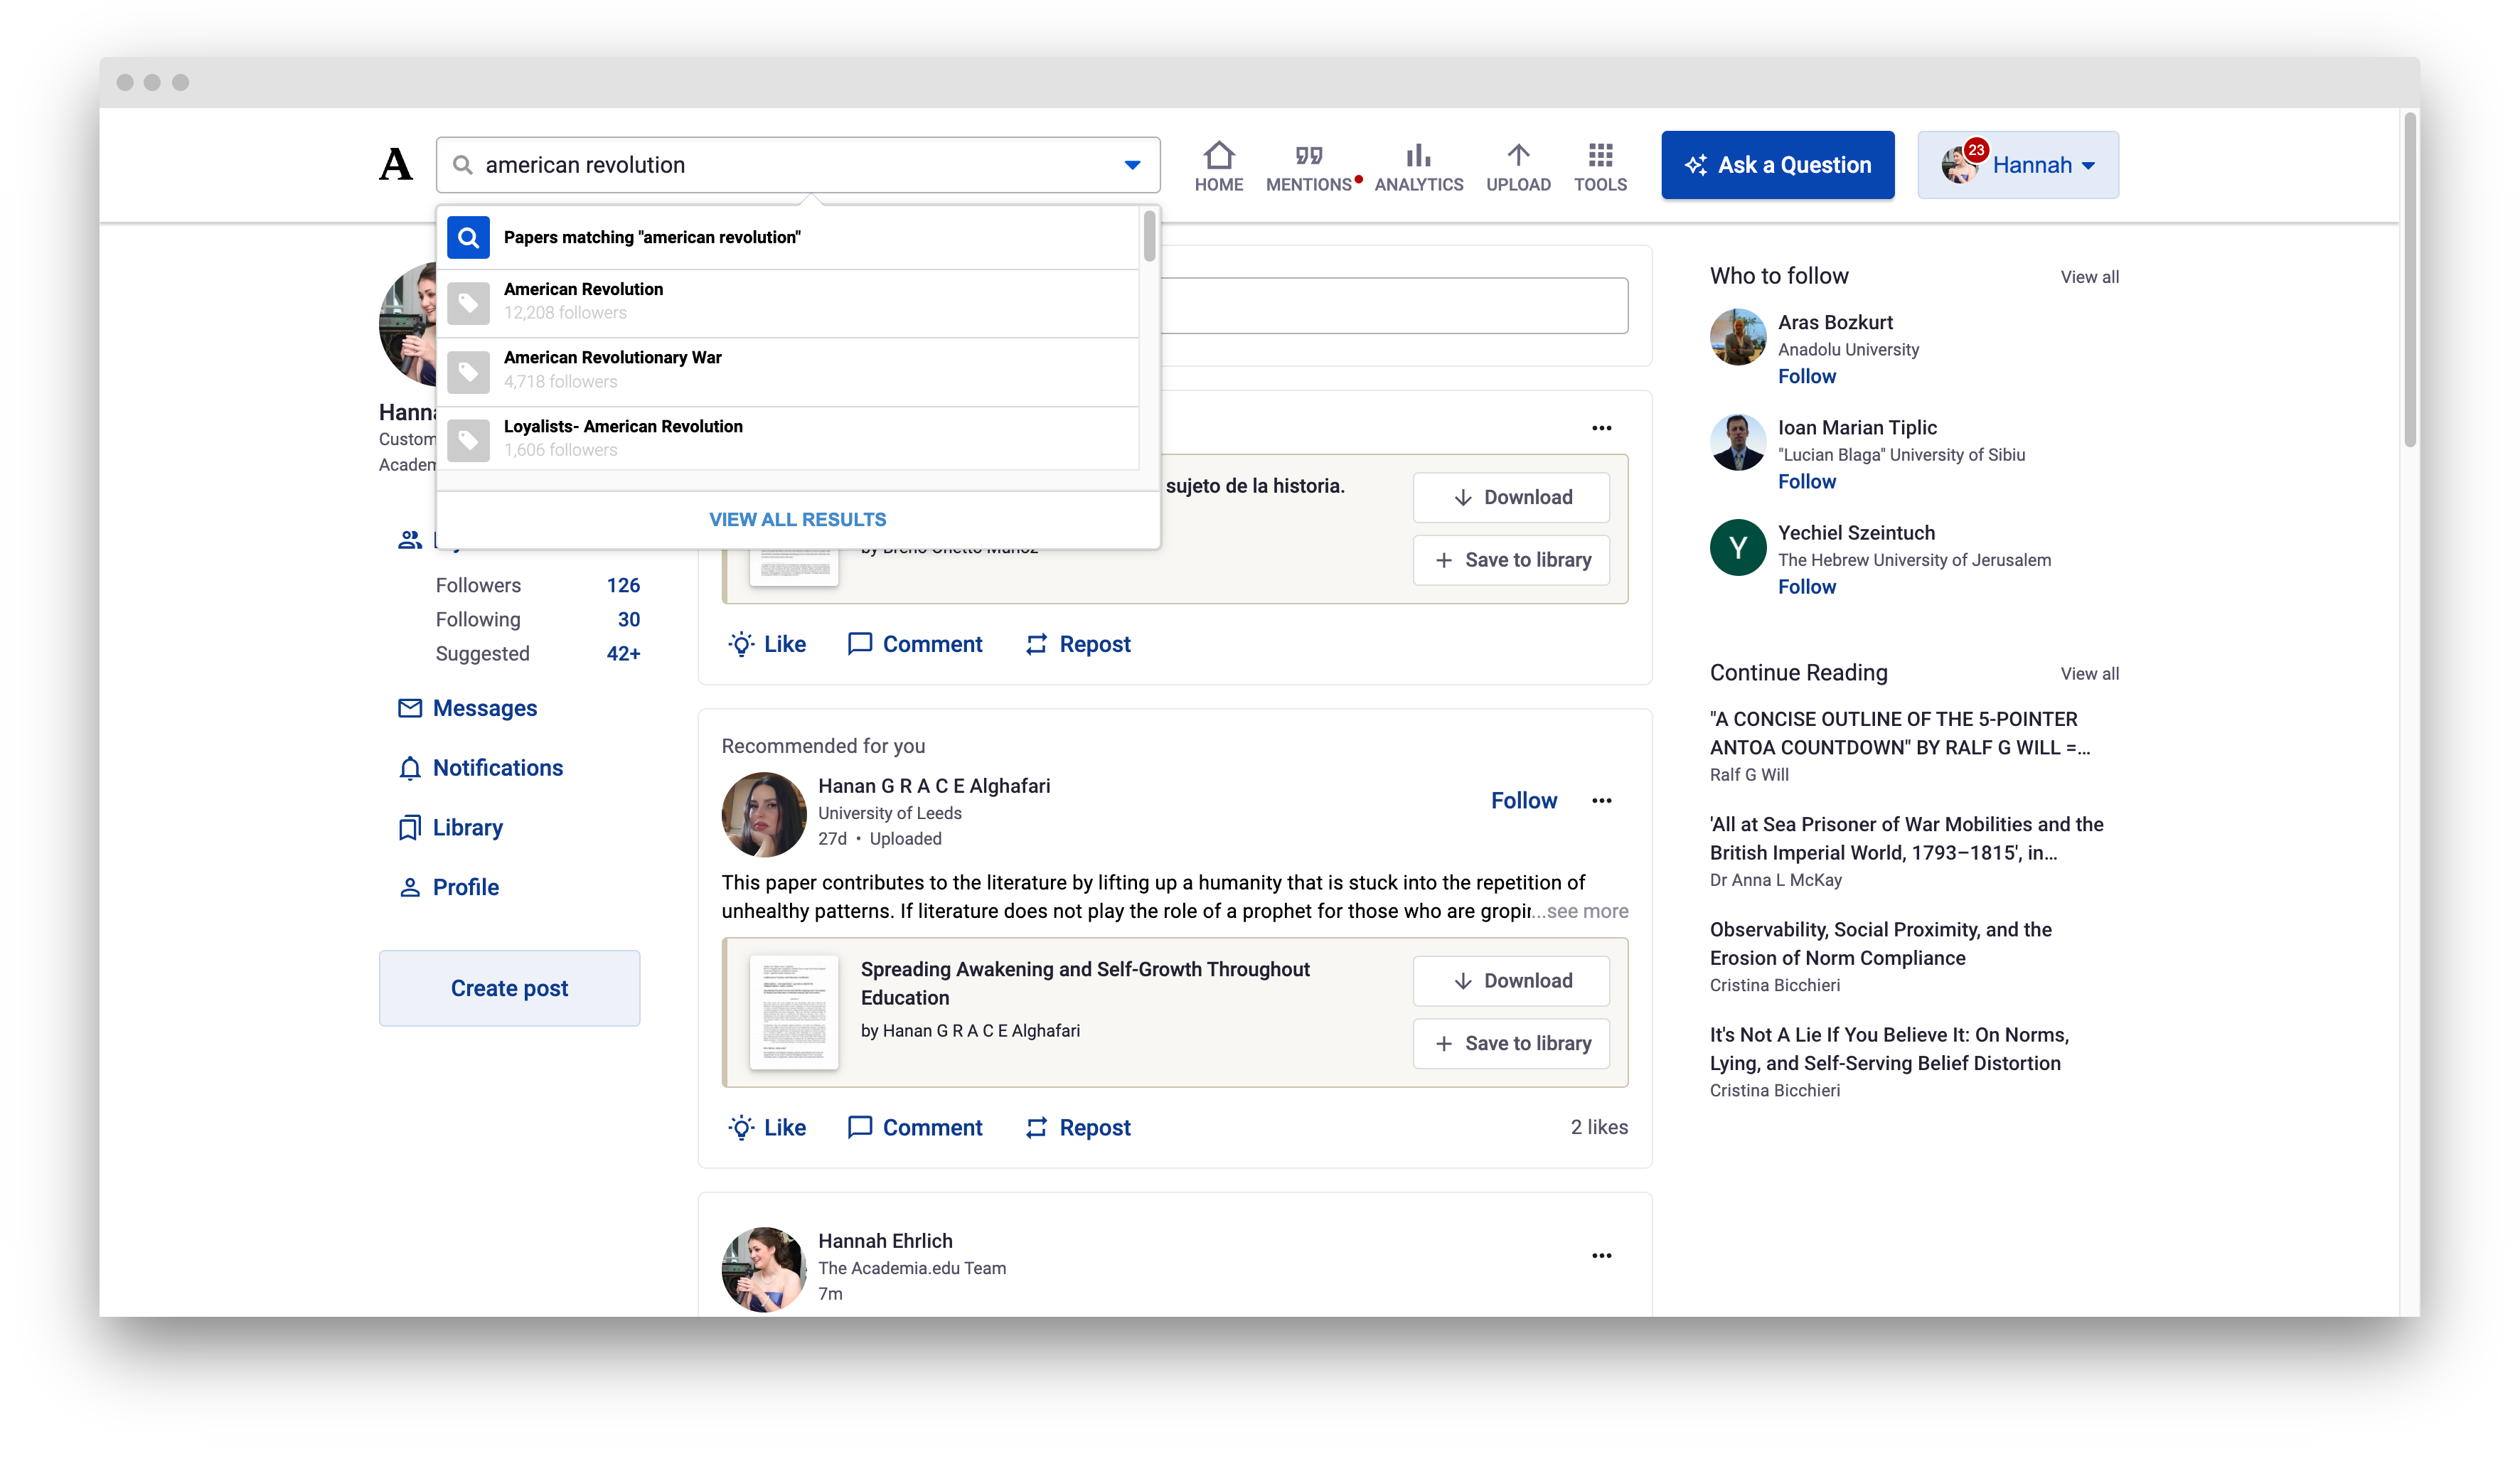Follow Aras Bozkurt

click(x=1807, y=376)
